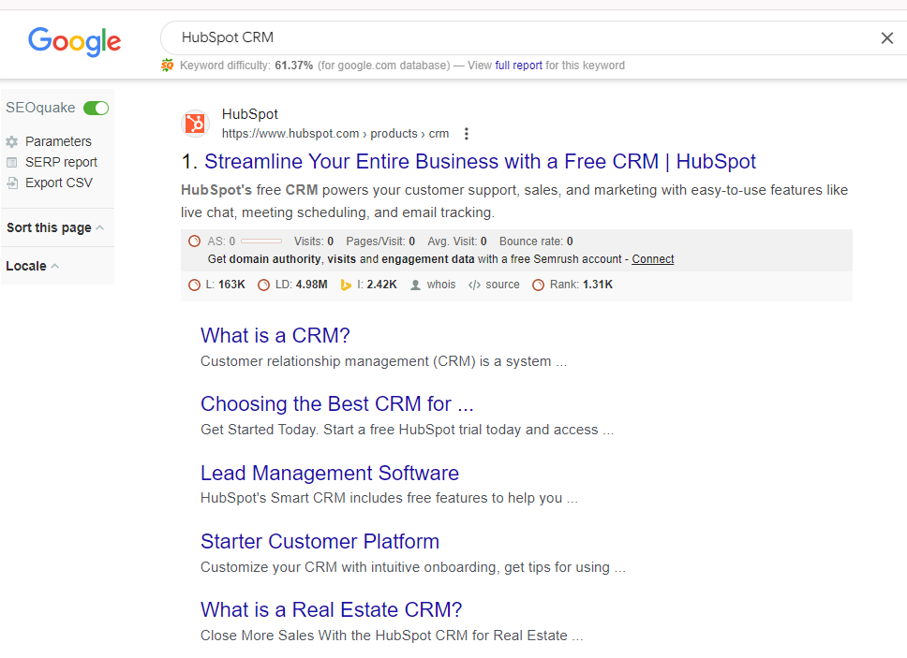Screen dimensions: 907x658
Task: Click the Bing index I: 2.42K icon
Action: pos(346,285)
